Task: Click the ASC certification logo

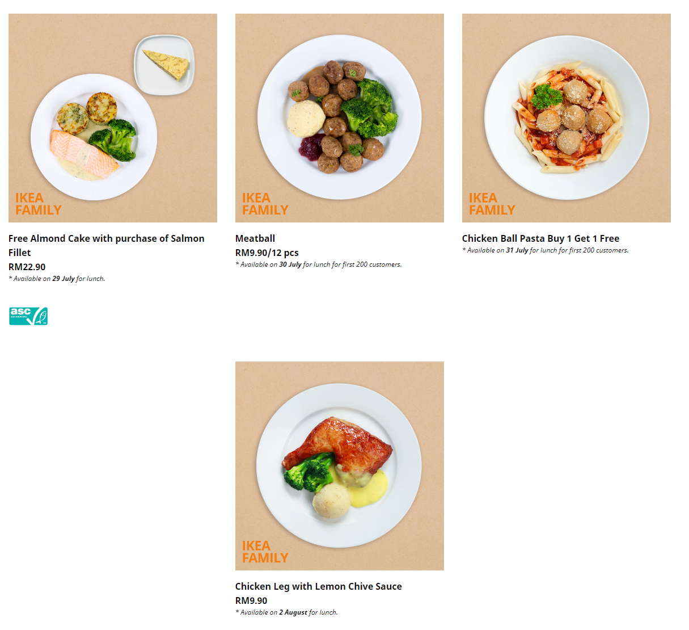Action: coord(28,316)
